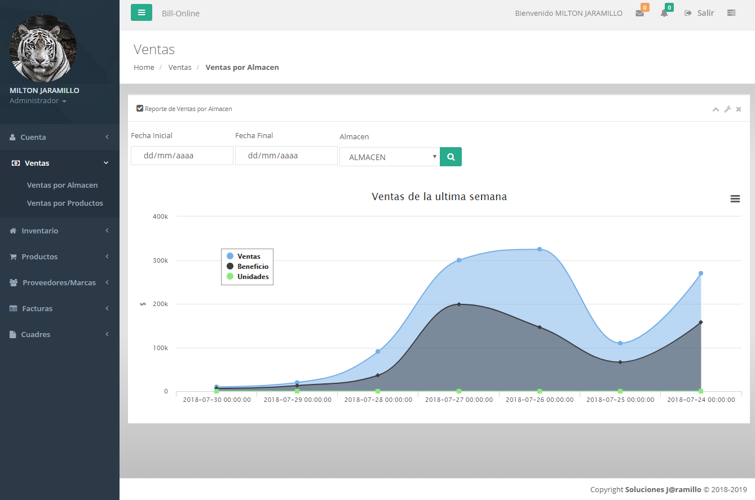Image resolution: width=755 pixels, height=500 pixels.
Task: Open the panel wrench settings icon
Action: tap(727, 109)
